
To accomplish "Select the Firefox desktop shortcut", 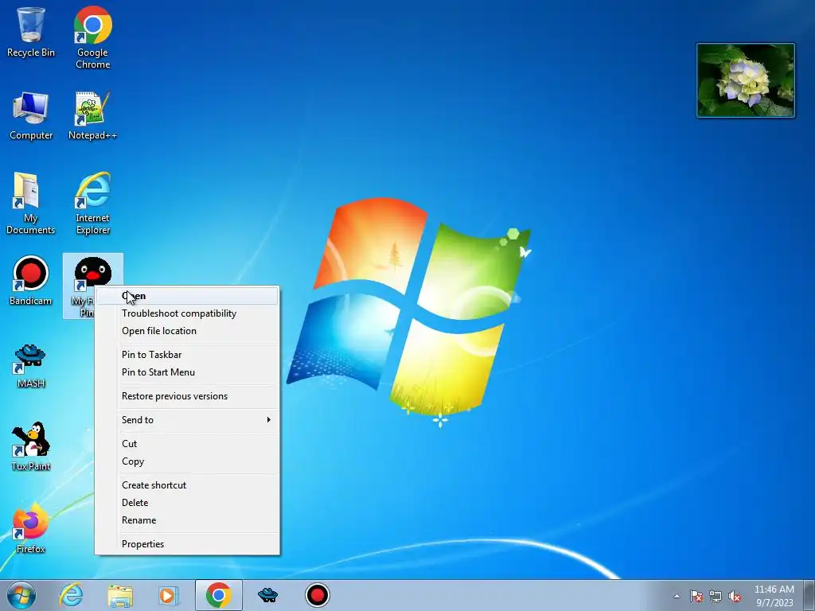I will (31, 528).
